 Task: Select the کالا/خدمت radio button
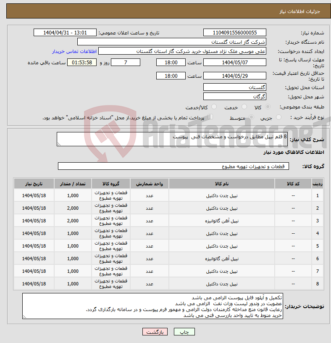coord(214,107)
